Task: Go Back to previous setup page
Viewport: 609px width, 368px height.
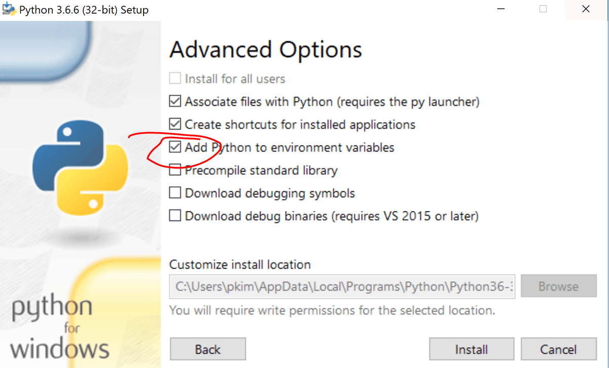Action: coord(208,349)
